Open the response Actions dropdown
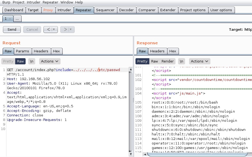This screenshot has width=252, height=157. click(x=199, y=61)
